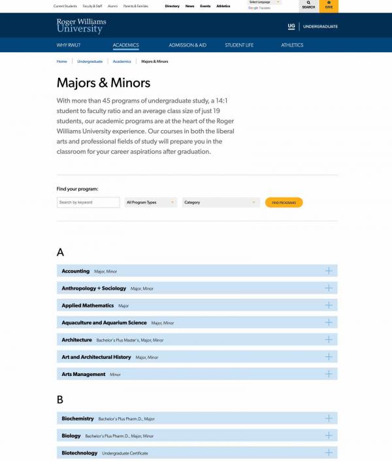Follow the Current Students link
392x461 pixels.
[65, 6]
